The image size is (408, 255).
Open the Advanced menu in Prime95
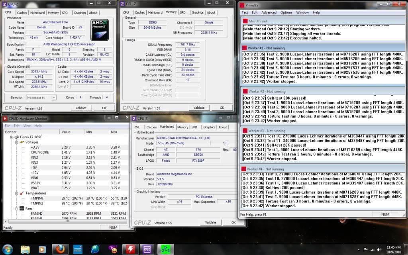[269, 12]
